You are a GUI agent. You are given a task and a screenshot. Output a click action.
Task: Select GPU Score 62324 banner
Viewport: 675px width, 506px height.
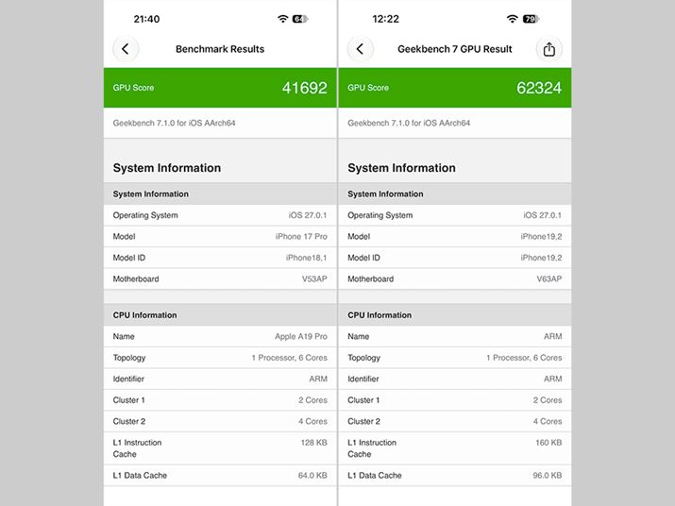coord(455,88)
